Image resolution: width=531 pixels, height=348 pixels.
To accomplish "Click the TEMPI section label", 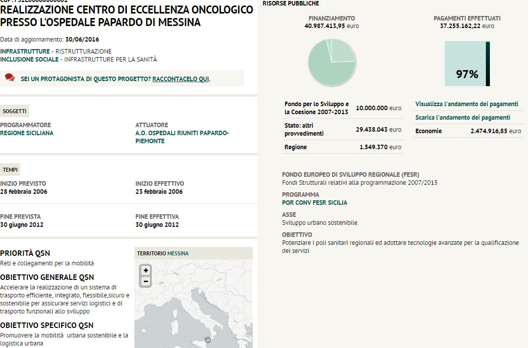I will pos(10,170).
